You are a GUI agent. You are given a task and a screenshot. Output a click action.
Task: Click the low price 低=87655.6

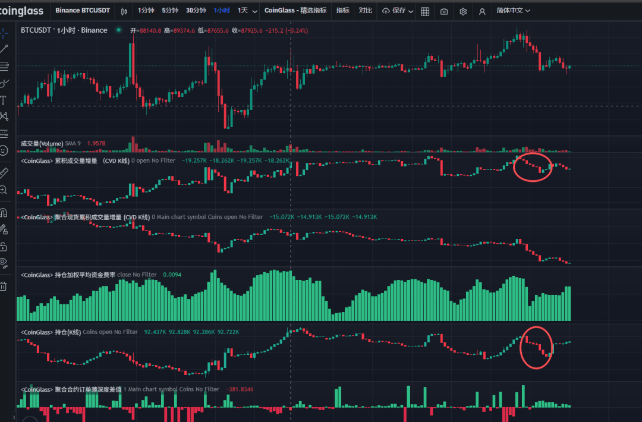tap(213, 30)
